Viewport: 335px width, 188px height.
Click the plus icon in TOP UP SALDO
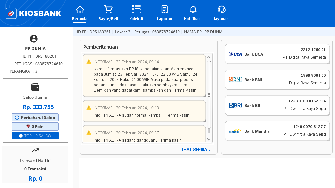point(21,136)
